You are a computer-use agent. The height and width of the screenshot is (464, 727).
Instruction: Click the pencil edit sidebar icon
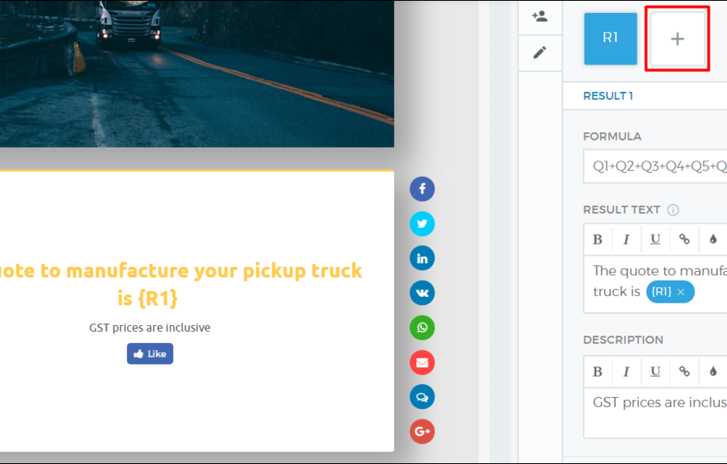[540, 52]
